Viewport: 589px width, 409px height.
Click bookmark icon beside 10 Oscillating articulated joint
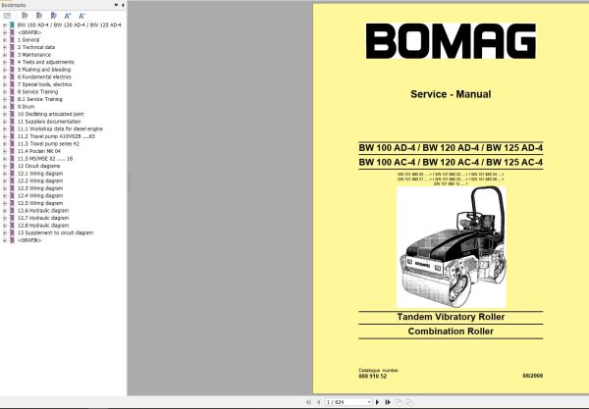click(12, 114)
